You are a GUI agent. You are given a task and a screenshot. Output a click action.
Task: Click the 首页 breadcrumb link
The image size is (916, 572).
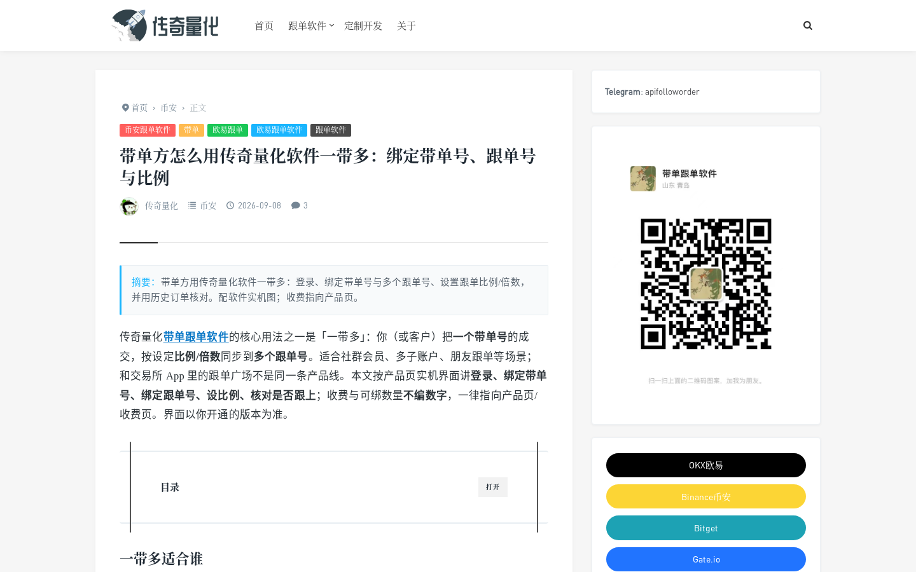tap(140, 108)
